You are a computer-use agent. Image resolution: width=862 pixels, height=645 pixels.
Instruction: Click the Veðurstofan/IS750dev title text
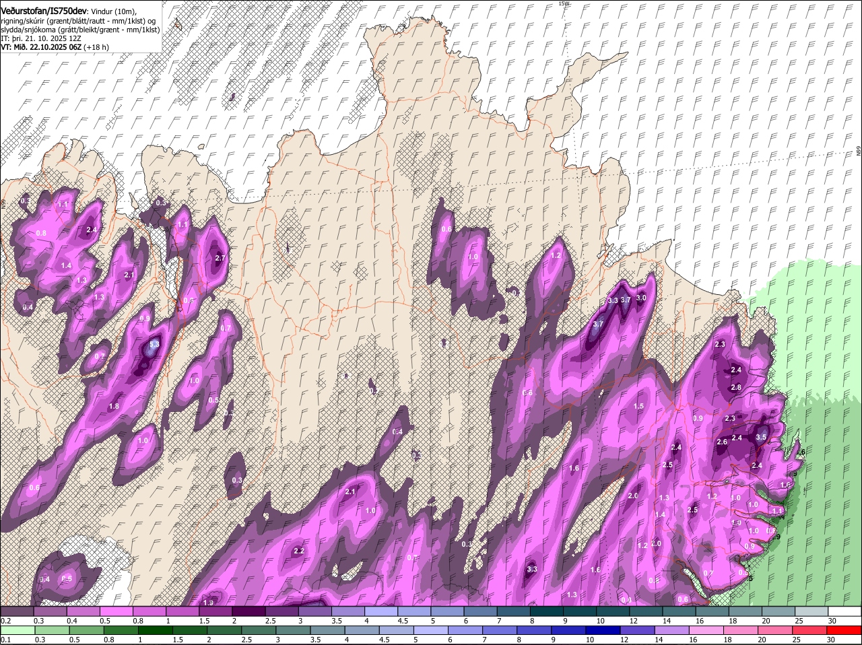point(43,10)
